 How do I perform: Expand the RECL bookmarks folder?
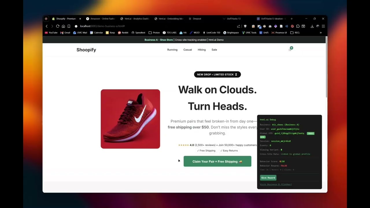point(295,33)
